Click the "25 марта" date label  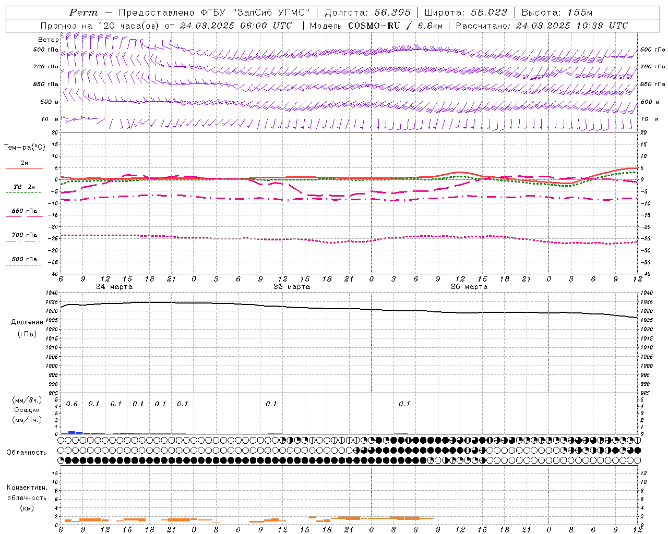coord(292,287)
